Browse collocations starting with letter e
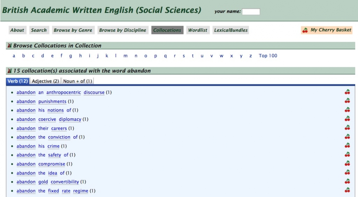358x197 pixels. tap(52, 56)
